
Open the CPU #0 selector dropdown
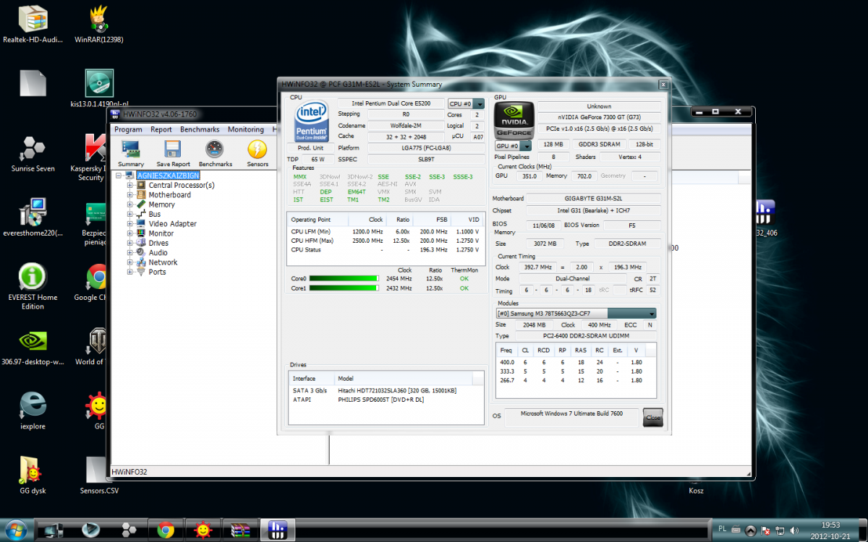(x=464, y=104)
